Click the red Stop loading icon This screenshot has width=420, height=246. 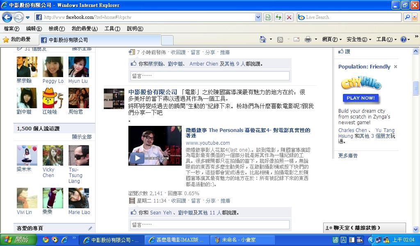(289, 17)
